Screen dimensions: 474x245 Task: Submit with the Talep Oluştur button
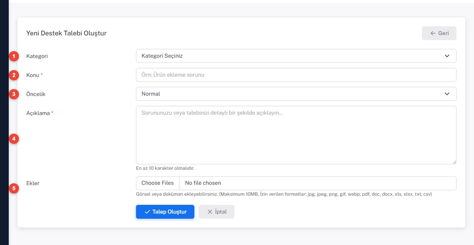165,212
